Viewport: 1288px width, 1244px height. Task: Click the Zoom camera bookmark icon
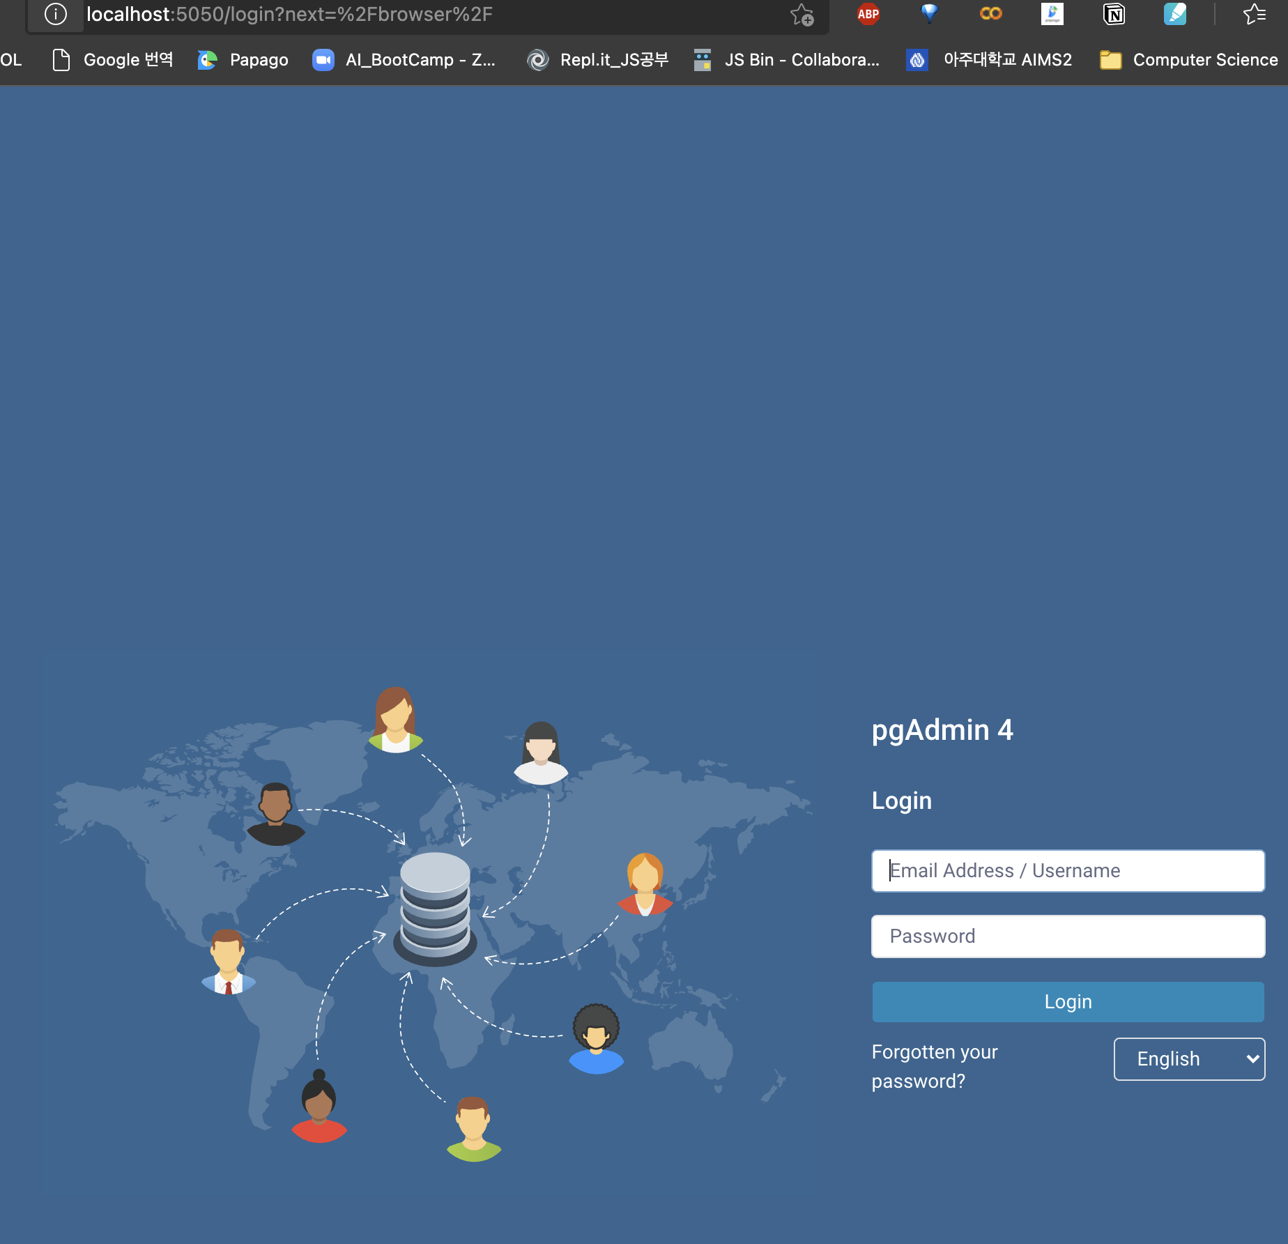[323, 60]
